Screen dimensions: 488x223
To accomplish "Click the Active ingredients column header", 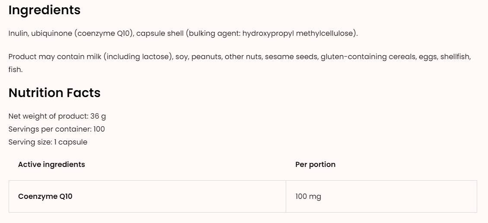I will [51, 164].
